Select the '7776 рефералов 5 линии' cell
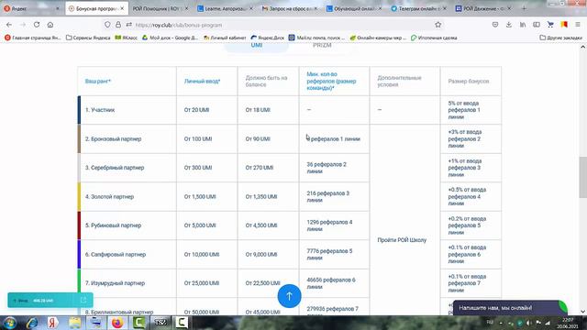The image size is (587, 330). tap(334, 255)
